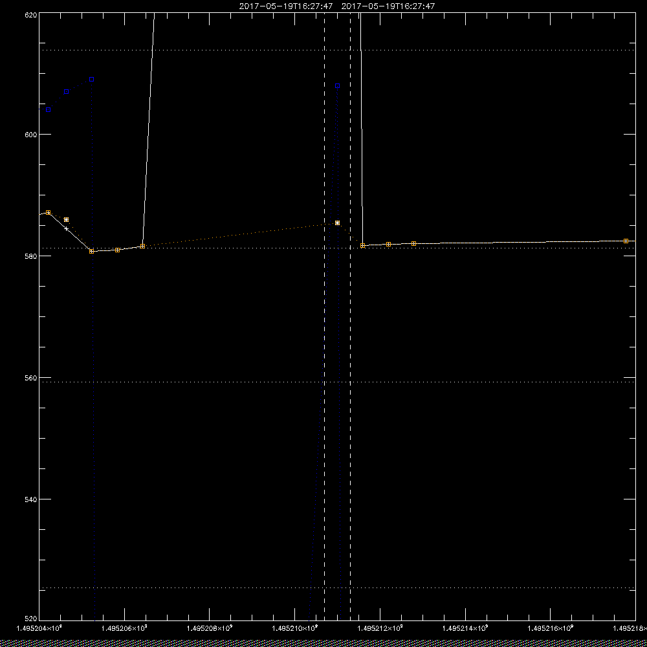Pick the highest blue square in the left cluster
647x647 pixels.
pyautogui.click(x=92, y=79)
